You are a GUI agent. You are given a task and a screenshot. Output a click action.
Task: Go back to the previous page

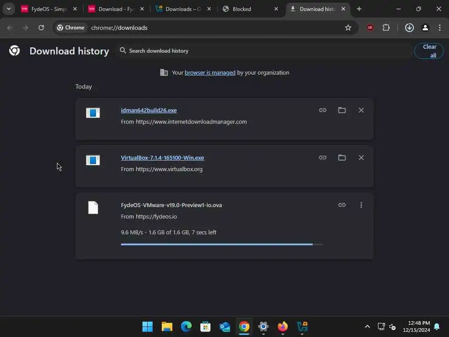tap(10, 28)
